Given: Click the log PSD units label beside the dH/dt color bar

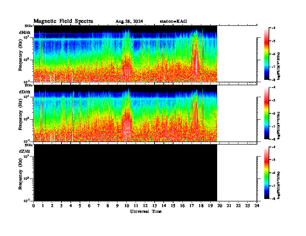Looking at the screenshot, I should coord(279,66).
